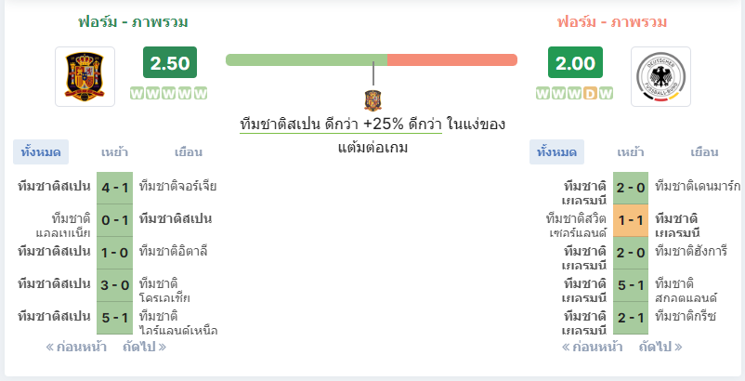The height and width of the screenshot is (381, 745).
Task: Go to ถัดไป under Spain results
Action: [x=144, y=348]
